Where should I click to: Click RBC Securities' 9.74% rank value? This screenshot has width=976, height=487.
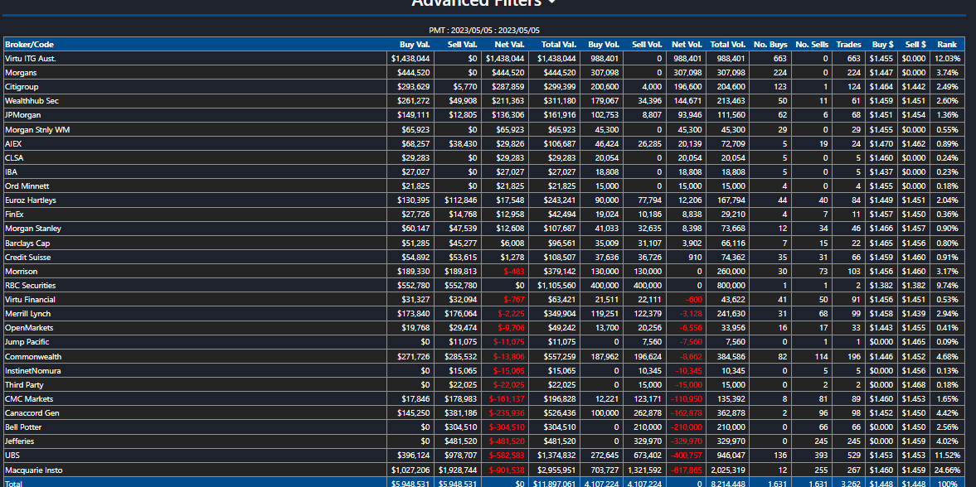pyautogui.click(x=949, y=286)
